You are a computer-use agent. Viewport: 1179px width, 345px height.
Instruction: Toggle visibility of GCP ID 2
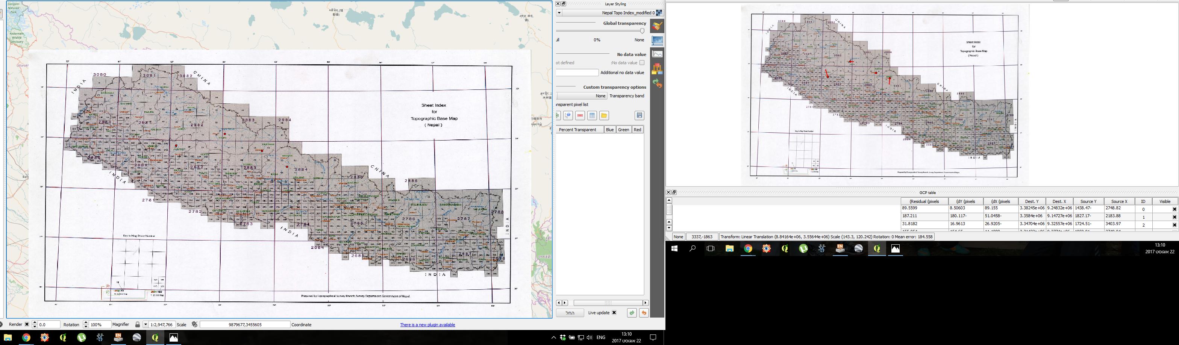[1174, 225]
